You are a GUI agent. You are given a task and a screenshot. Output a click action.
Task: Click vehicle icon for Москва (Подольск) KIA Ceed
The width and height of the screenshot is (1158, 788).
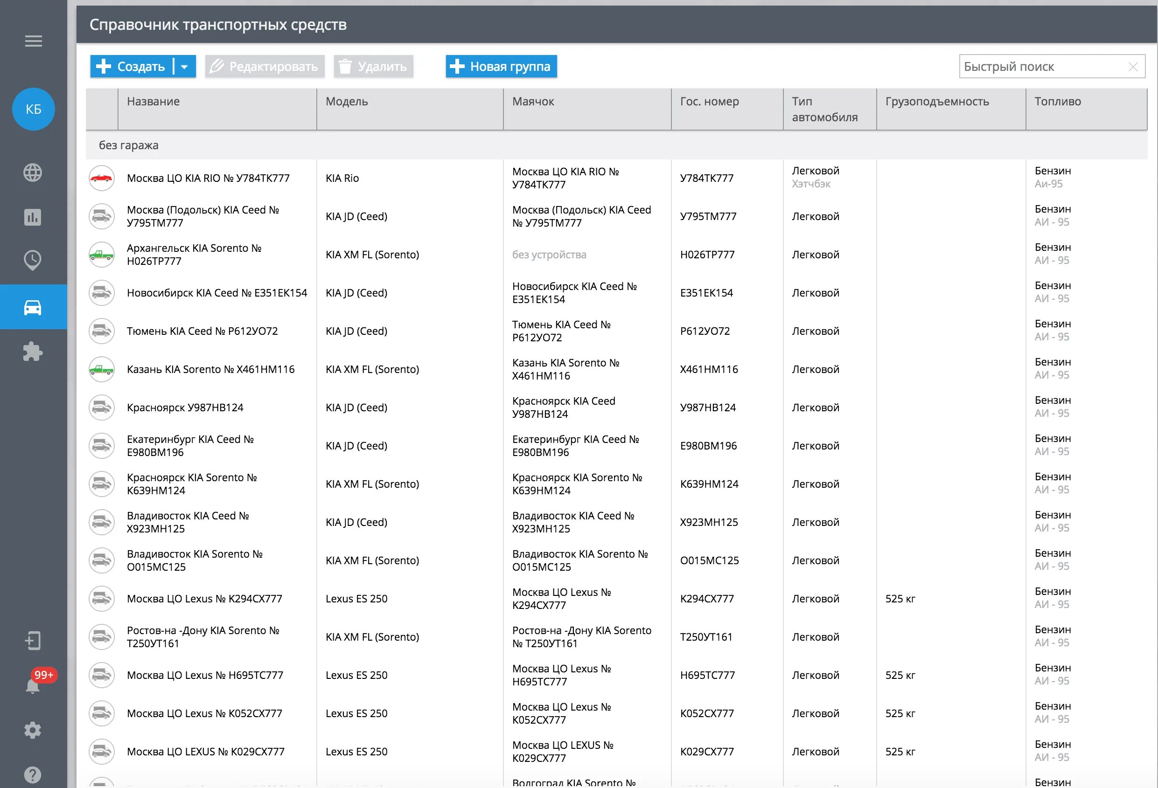click(x=102, y=216)
